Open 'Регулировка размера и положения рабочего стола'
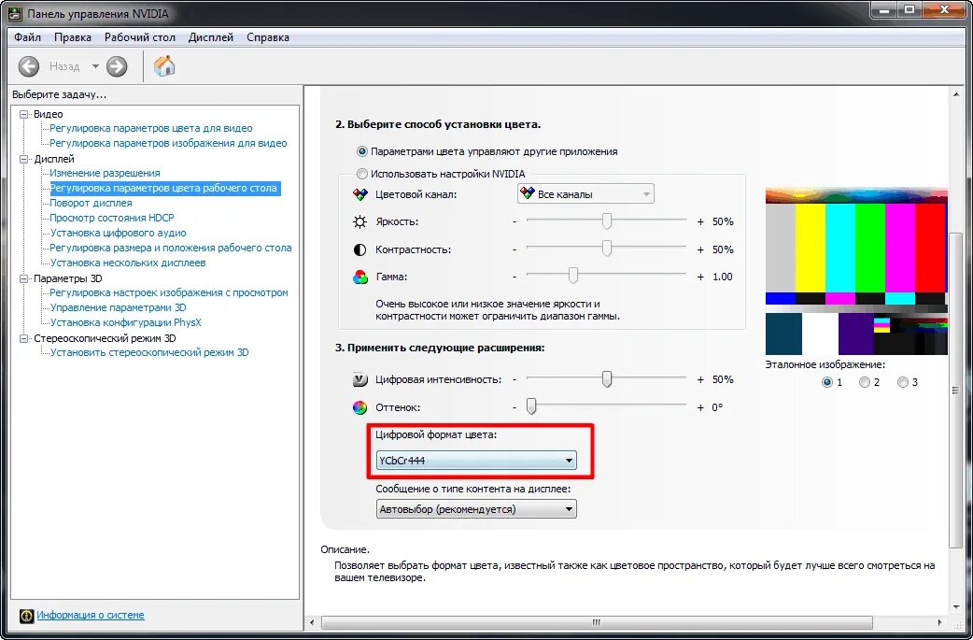The width and height of the screenshot is (973, 640). tap(171, 248)
